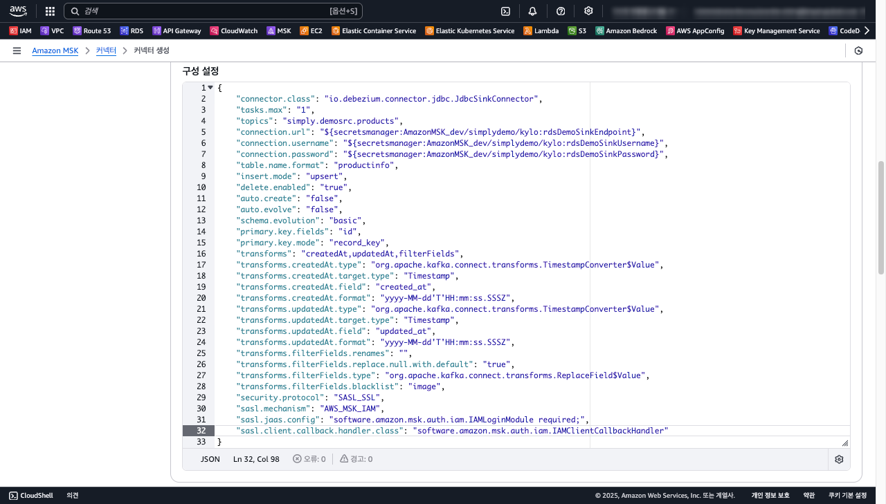886x504 pixels.
Task: Open the help question mark menu
Action: (x=561, y=11)
